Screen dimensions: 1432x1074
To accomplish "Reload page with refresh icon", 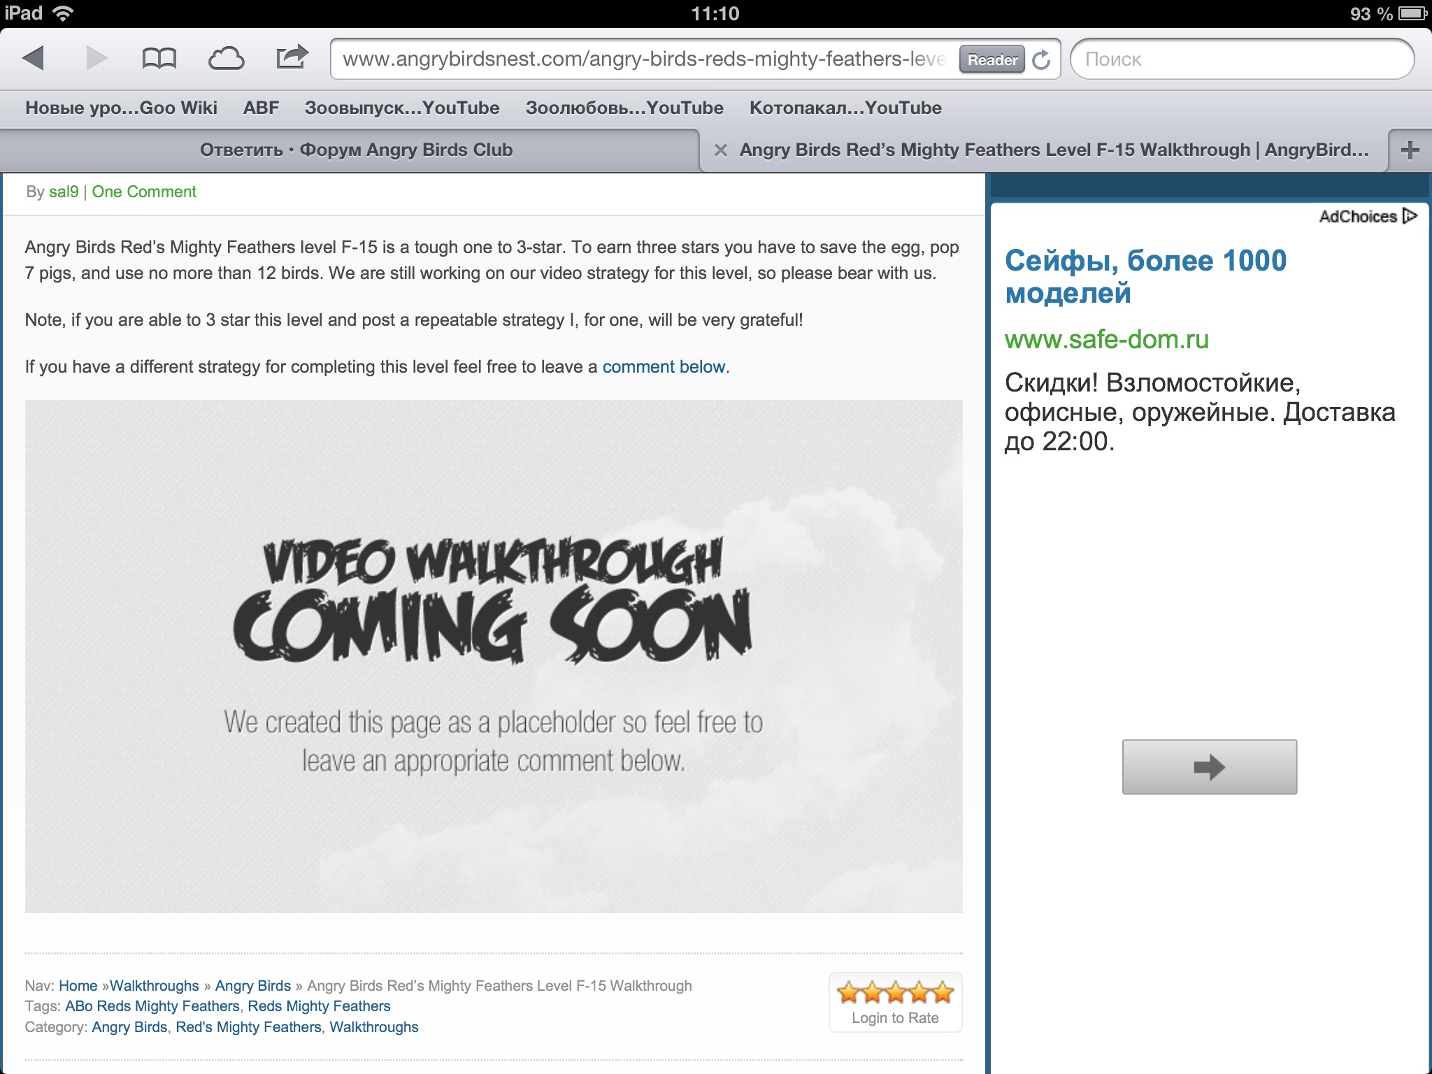I will (x=1041, y=59).
